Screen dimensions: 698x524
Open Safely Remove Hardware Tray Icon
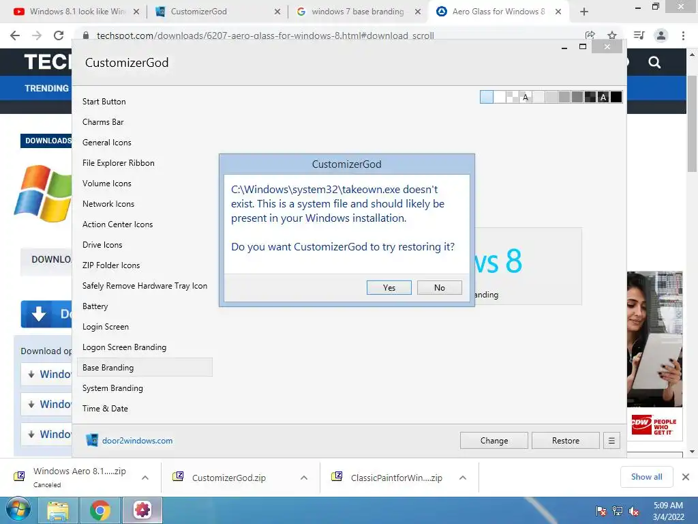[145, 286]
